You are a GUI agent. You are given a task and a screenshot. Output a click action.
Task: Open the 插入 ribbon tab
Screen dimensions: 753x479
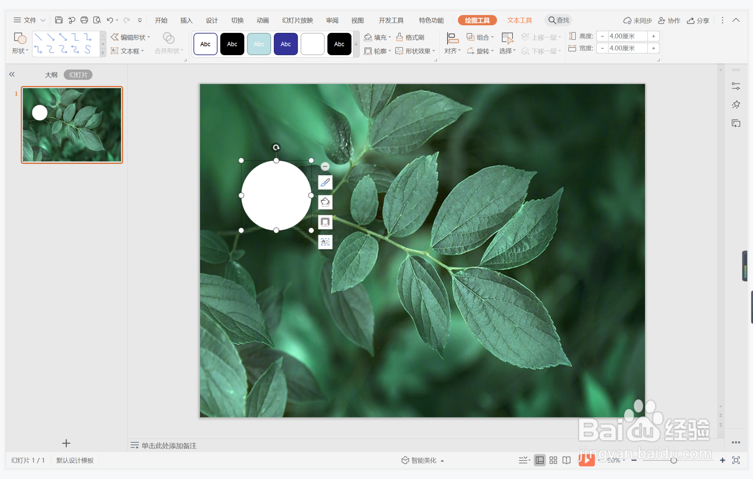click(x=186, y=20)
